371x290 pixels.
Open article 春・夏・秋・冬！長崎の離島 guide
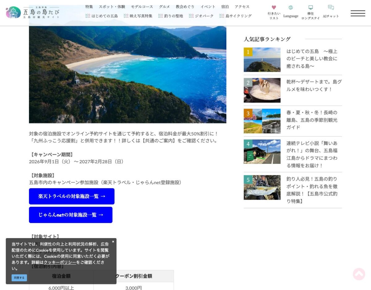[x=312, y=120]
